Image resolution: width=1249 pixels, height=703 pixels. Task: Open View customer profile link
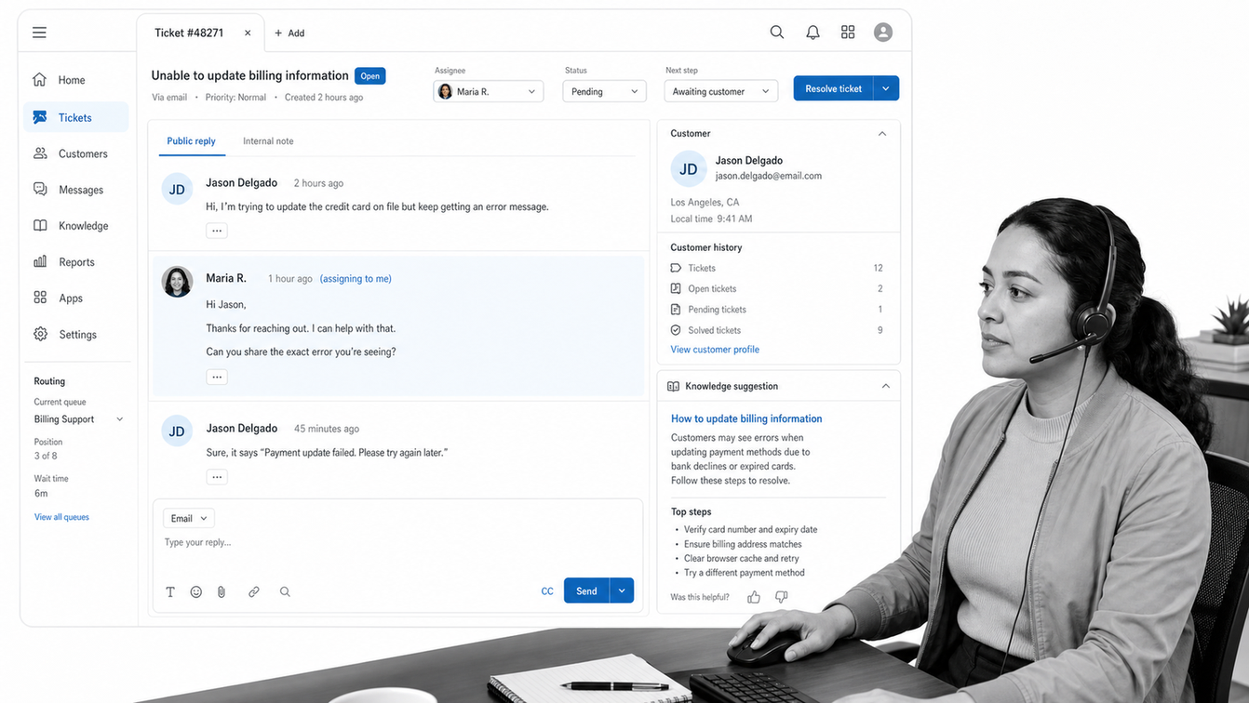(x=715, y=350)
